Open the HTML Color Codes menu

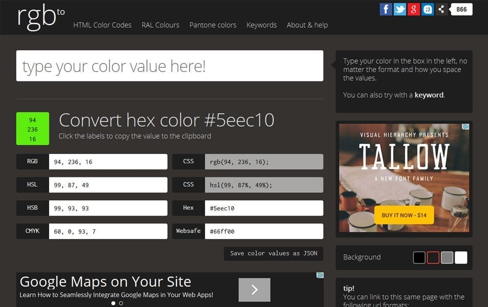coord(102,25)
